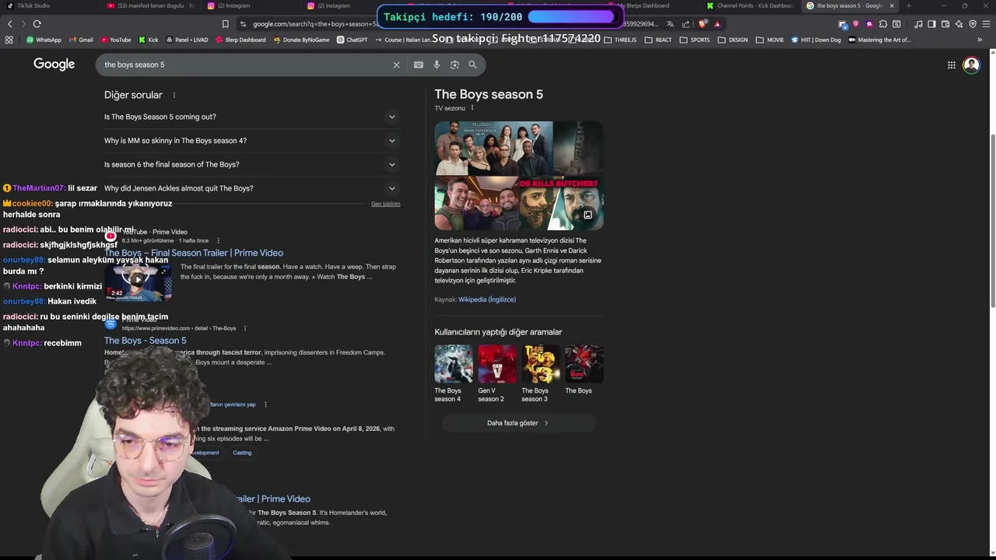Open 'The Boys - Season 5' Prime Video result
The image size is (996, 560).
[x=146, y=341]
